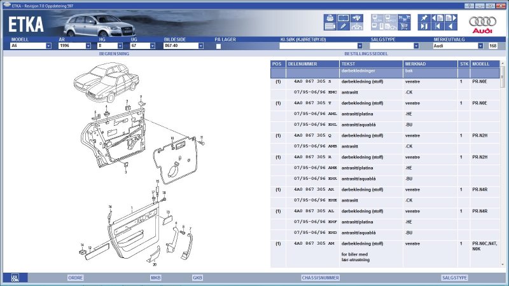Click the pushpin icon
Screen dimensions: 509x286
pyautogui.click(x=424, y=18)
